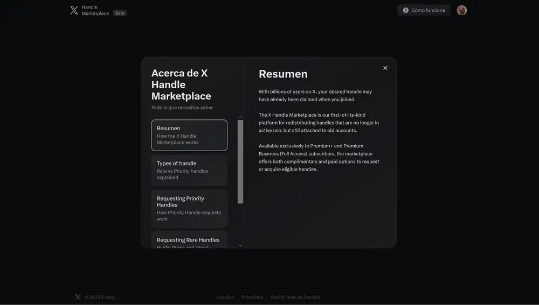Click the X logo in the footer

coord(78,297)
